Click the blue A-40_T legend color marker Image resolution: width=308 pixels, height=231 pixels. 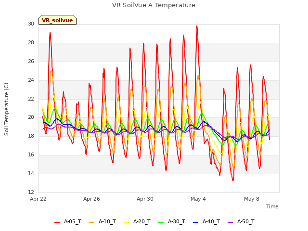pyautogui.click(x=195, y=222)
